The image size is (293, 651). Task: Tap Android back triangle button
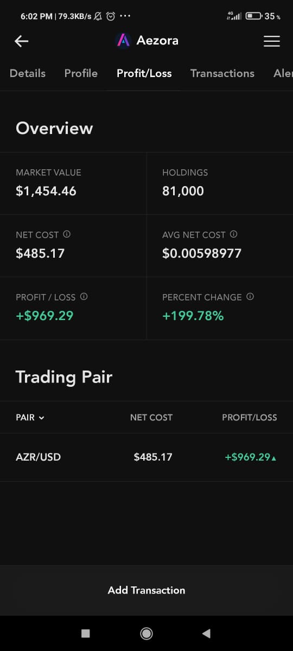[206, 633]
